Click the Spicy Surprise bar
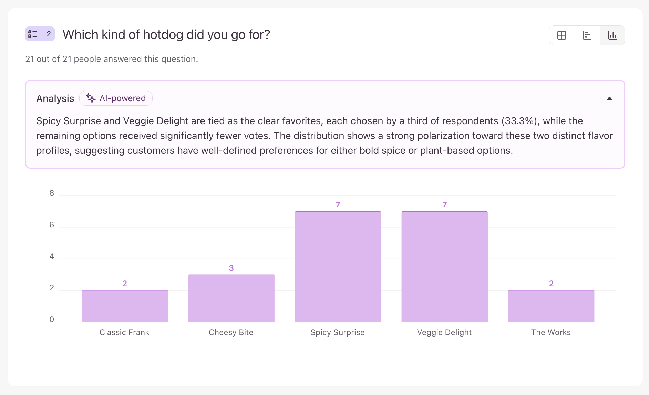The height and width of the screenshot is (395, 649). (x=338, y=267)
